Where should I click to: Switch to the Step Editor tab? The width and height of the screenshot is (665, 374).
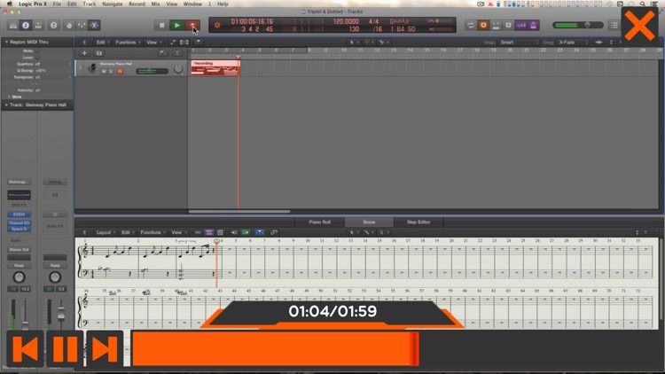419,222
